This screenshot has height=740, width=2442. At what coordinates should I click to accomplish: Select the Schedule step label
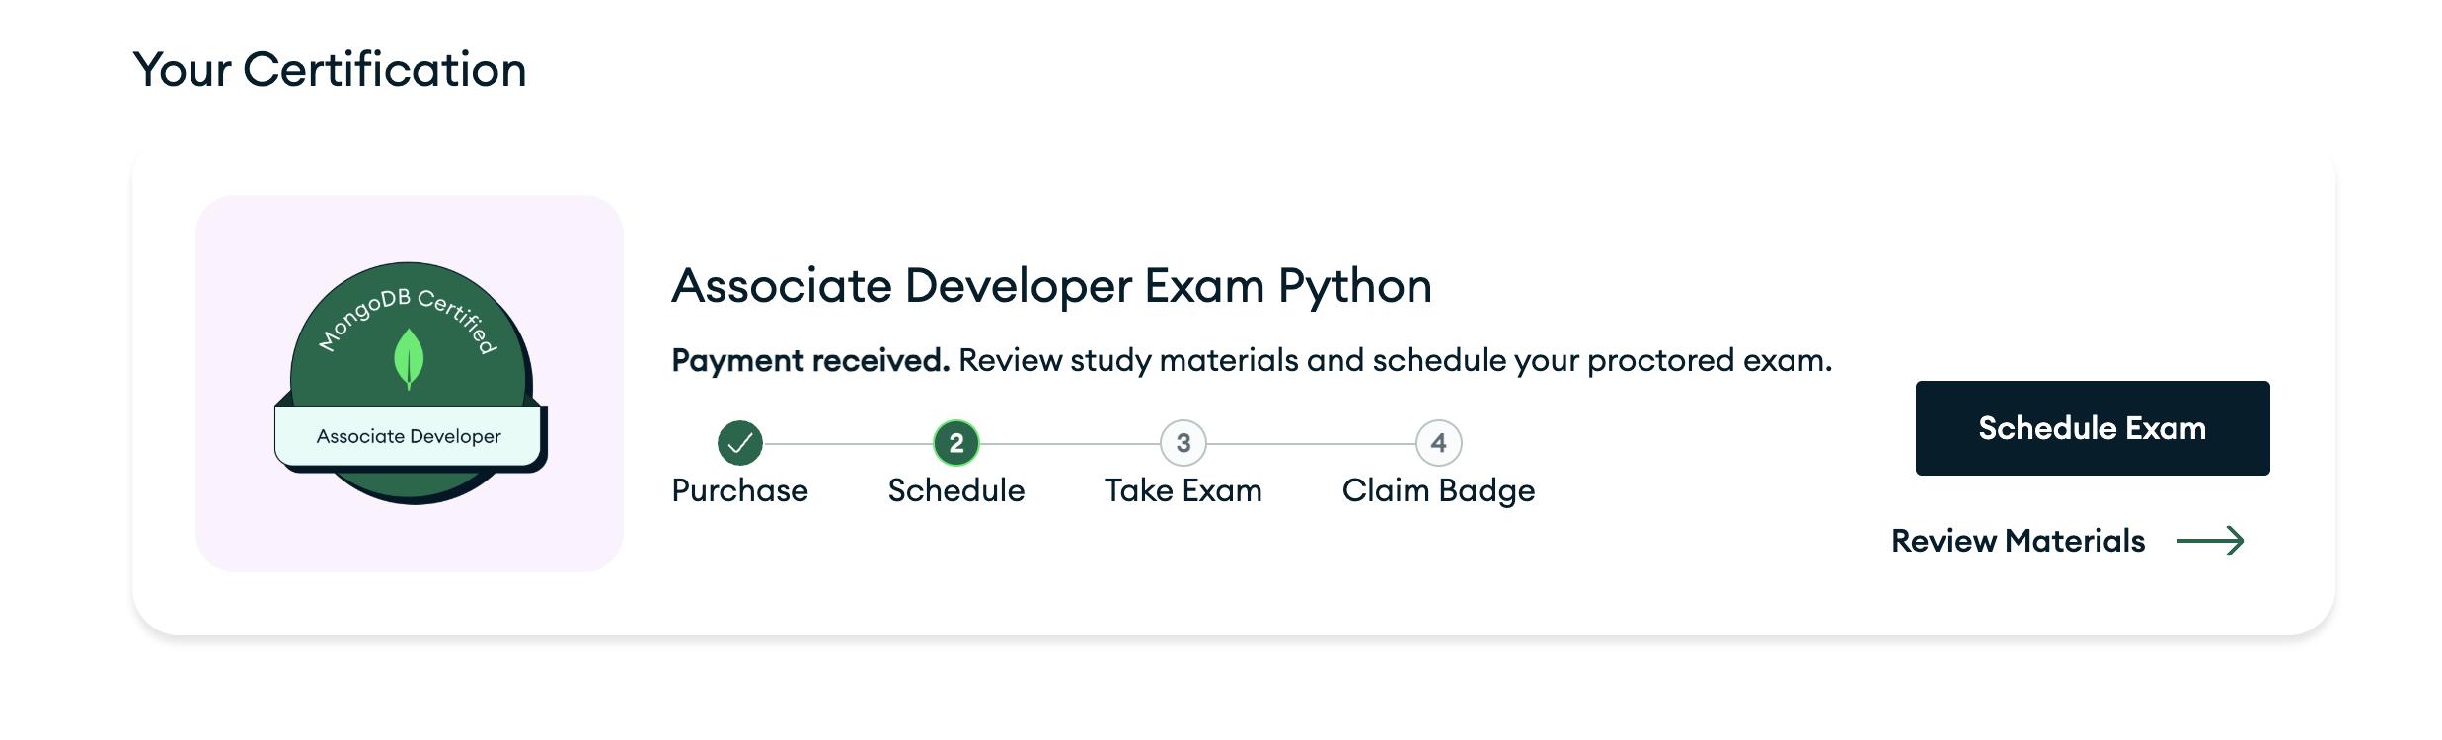tap(955, 490)
